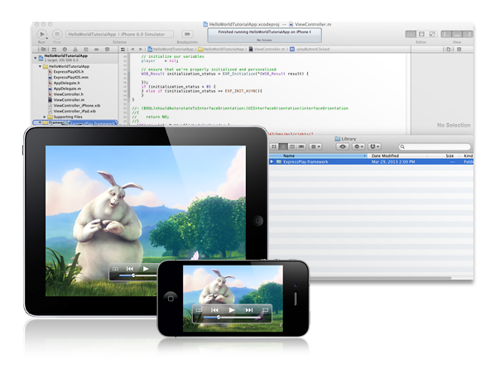Image resolution: width=495 pixels, height=369 pixels.
Task: Switch to Standard editor mode
Action: click(411, 34)
